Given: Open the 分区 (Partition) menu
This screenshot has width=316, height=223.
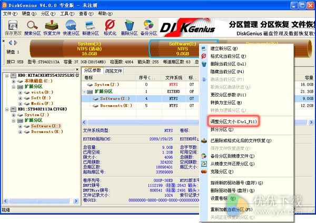Looking at the screenshot, I should 48,14.
